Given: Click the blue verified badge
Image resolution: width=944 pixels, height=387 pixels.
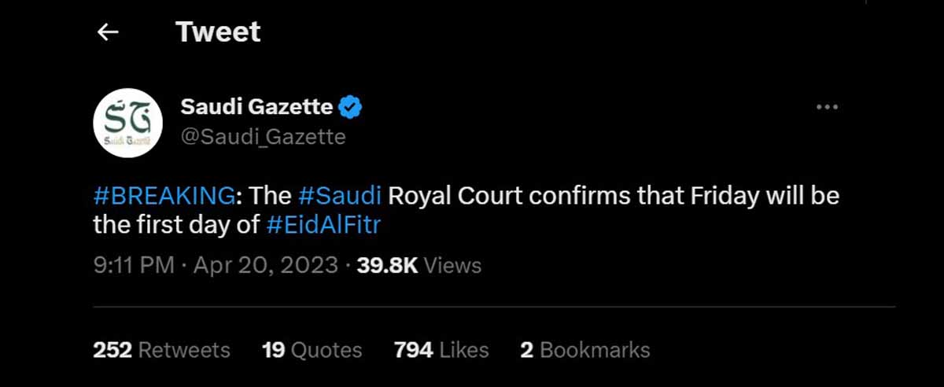Looking at the screenshot, I should point(350,107).
